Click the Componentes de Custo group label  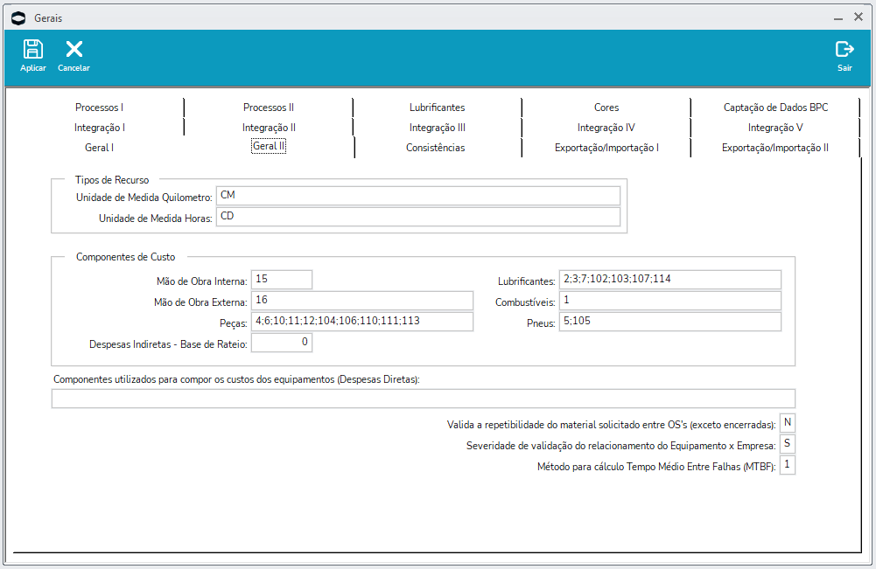[126, 257]
